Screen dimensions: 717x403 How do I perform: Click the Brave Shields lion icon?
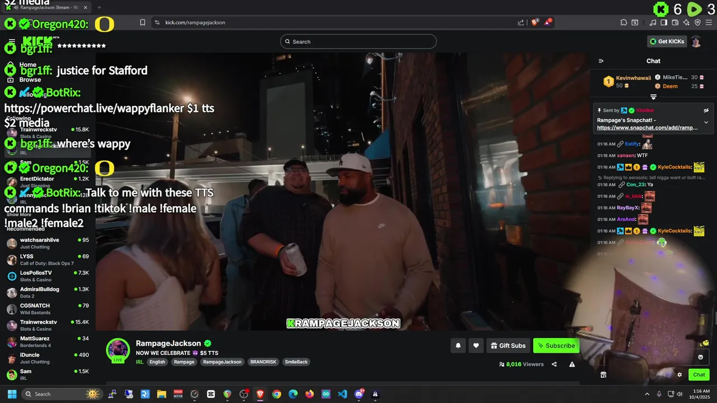534,22
